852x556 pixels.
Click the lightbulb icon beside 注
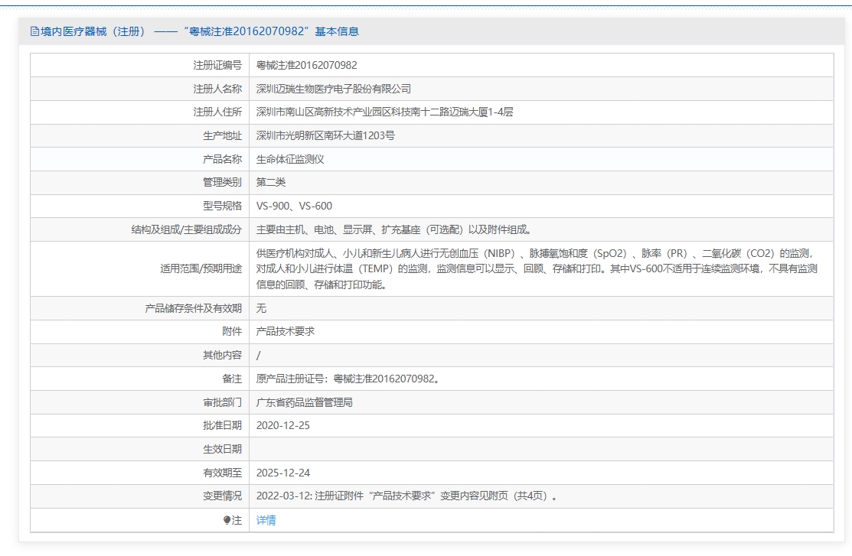click(x=227, y=520)
